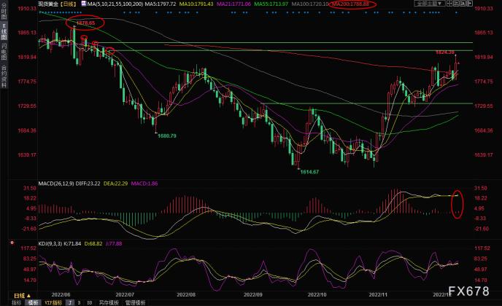Image resolution: width=502 pixels, height=306 pixels.
Task: Click the D:68.82 value
Action: pyautogui.click(x=93, y=243)
